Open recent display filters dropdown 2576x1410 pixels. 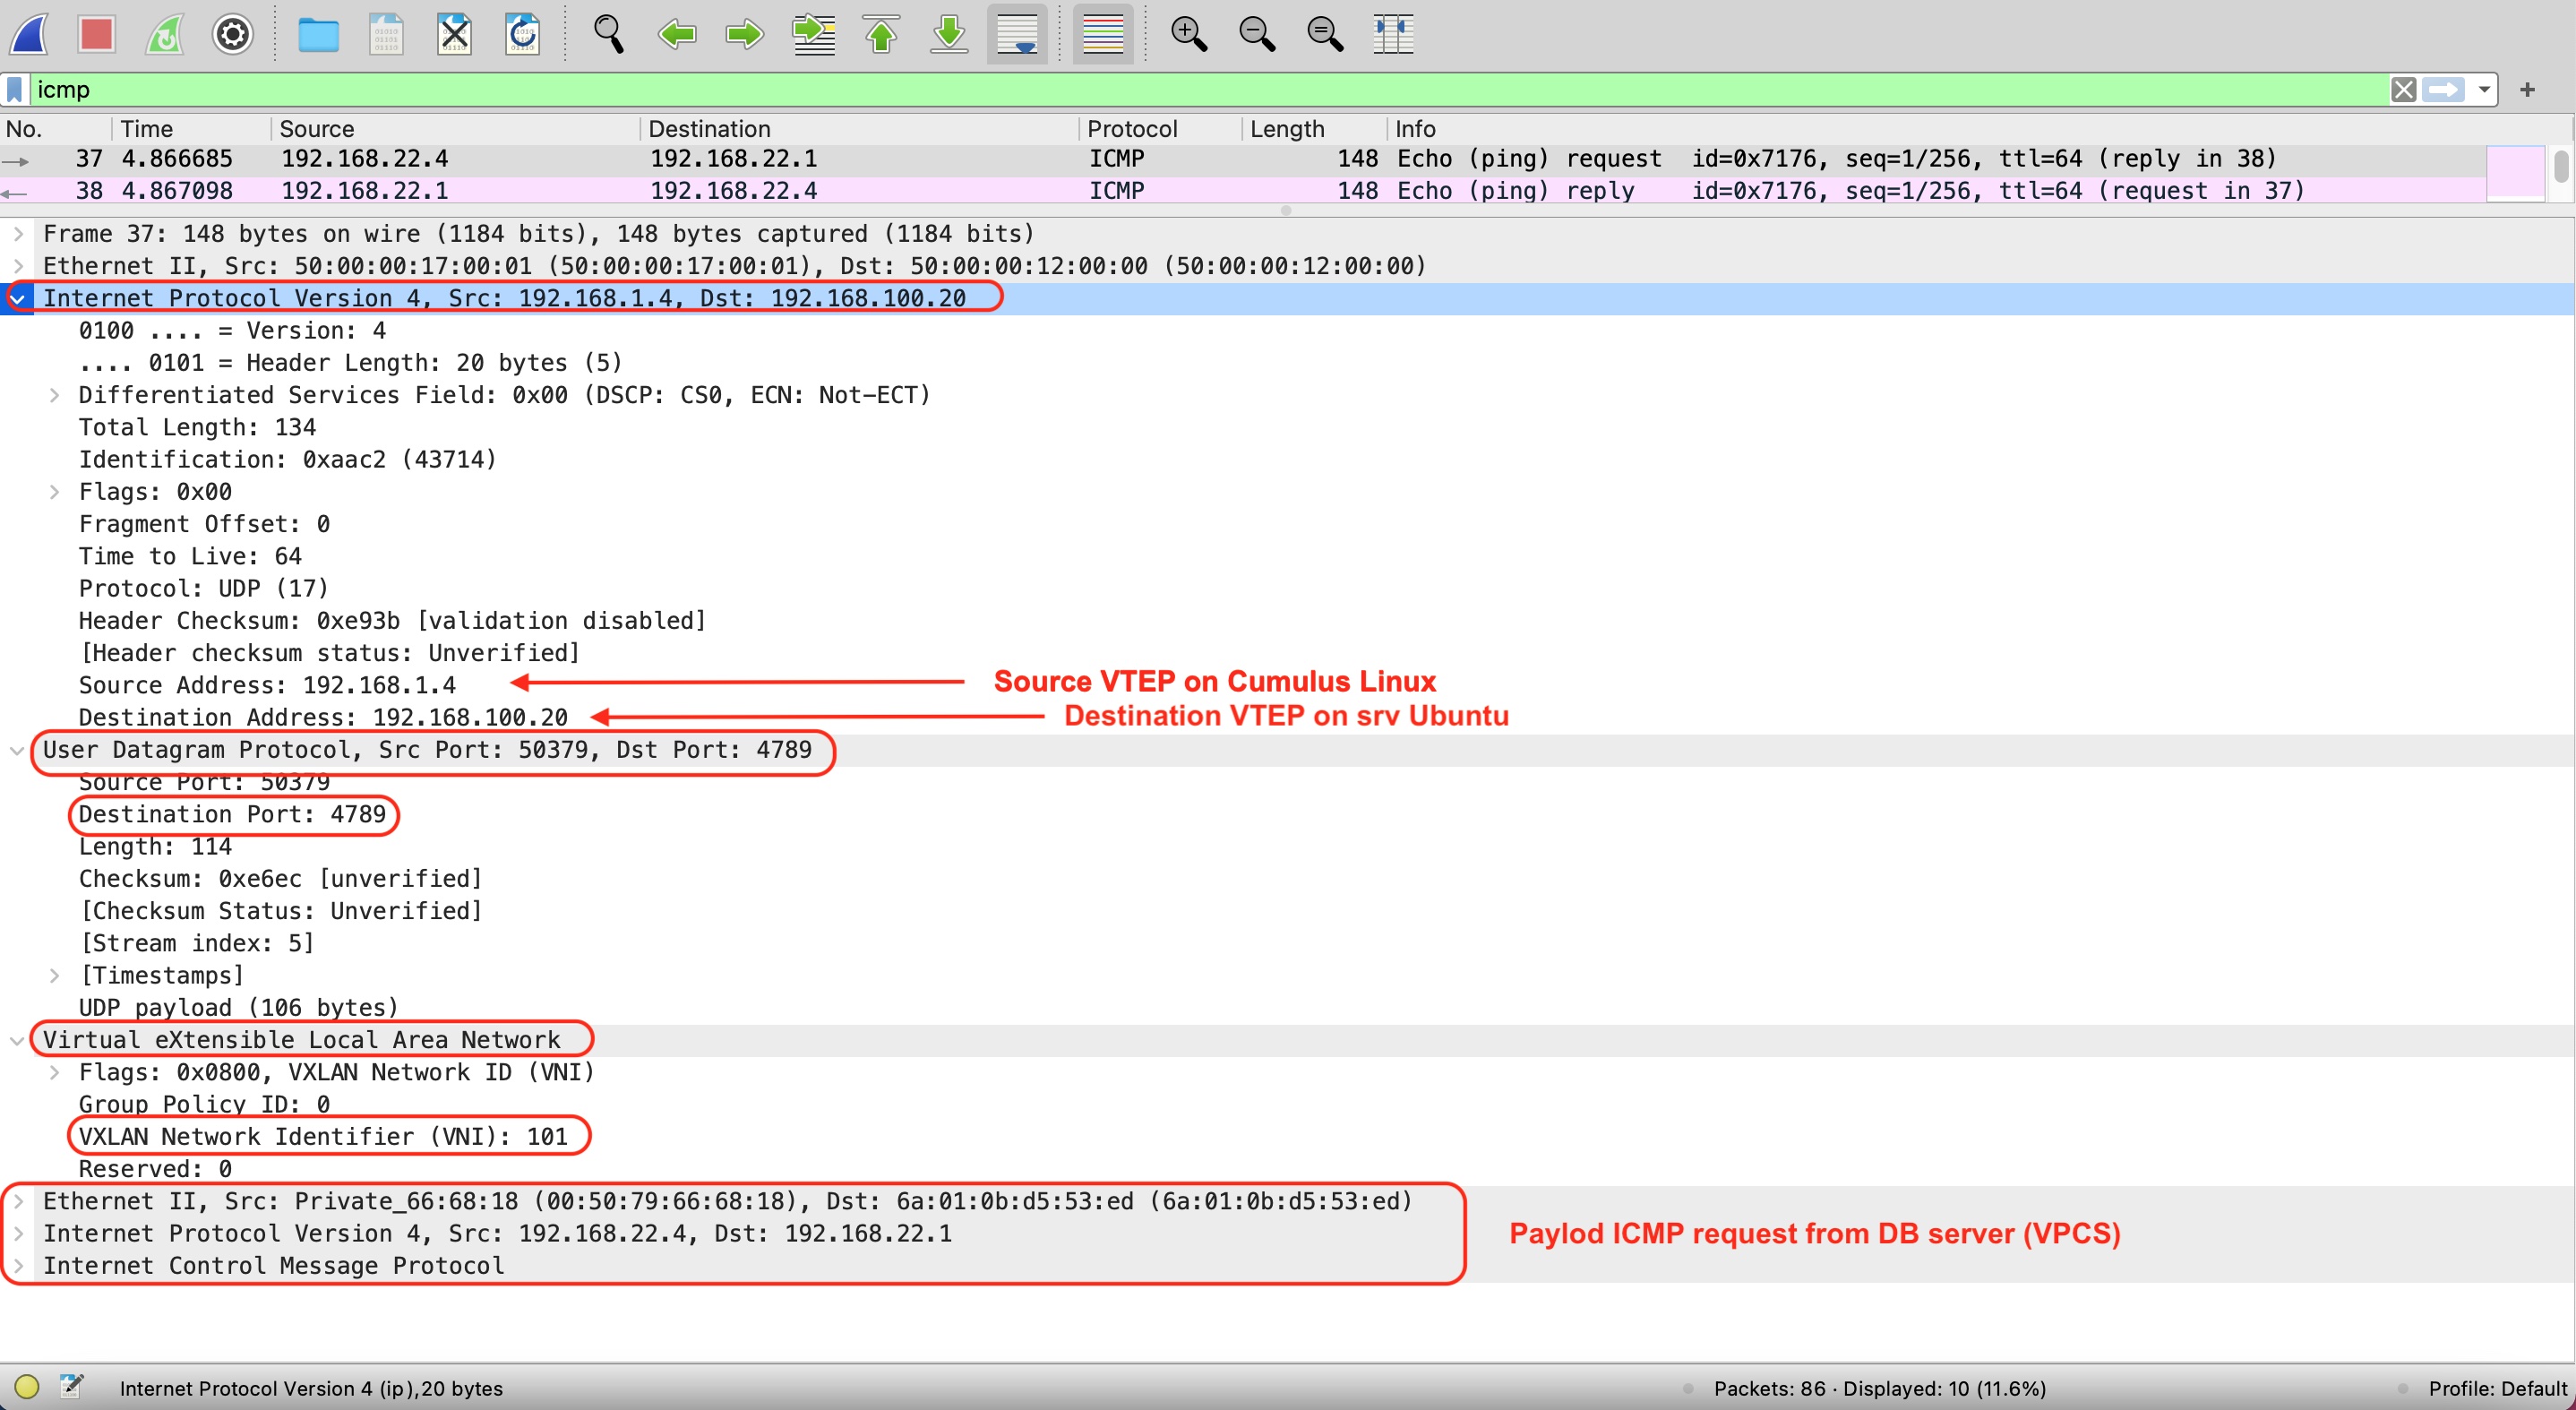pyautogui.click(x=2484, y=90)
